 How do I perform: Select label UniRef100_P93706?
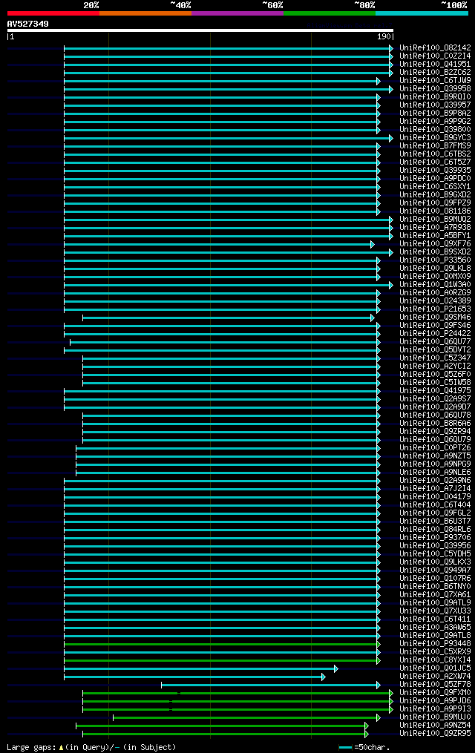(x=435, y=537)
